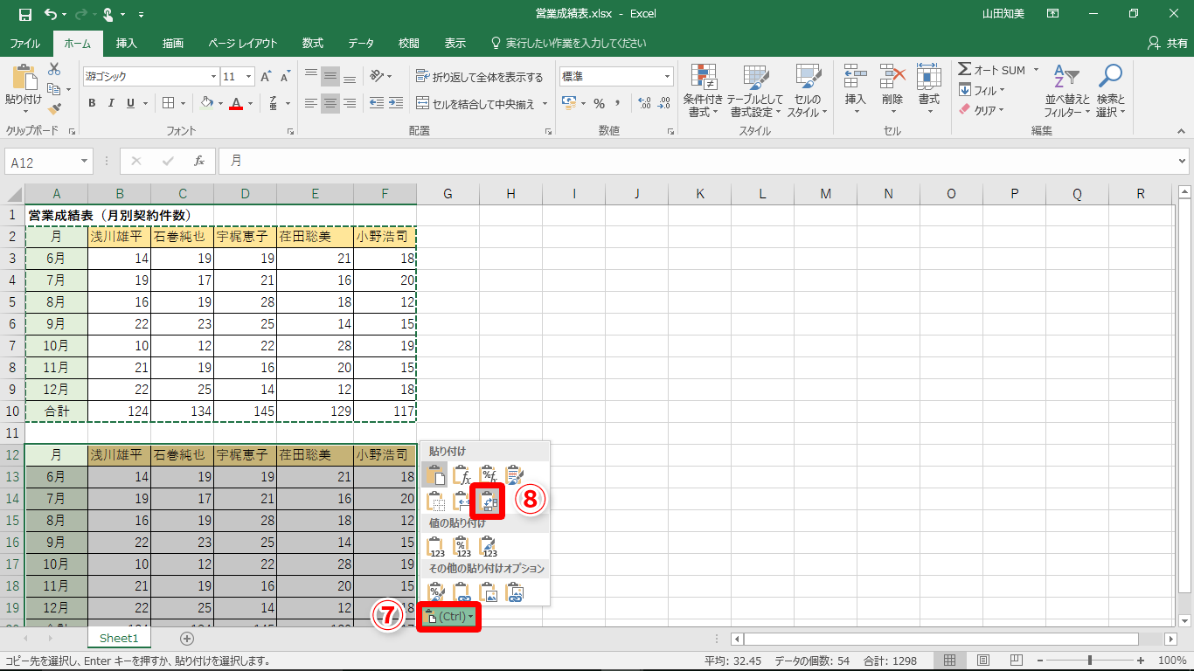
Task: Click the Decrease Decimal icon
Action: pyautogui.click(x=664, y=103)
